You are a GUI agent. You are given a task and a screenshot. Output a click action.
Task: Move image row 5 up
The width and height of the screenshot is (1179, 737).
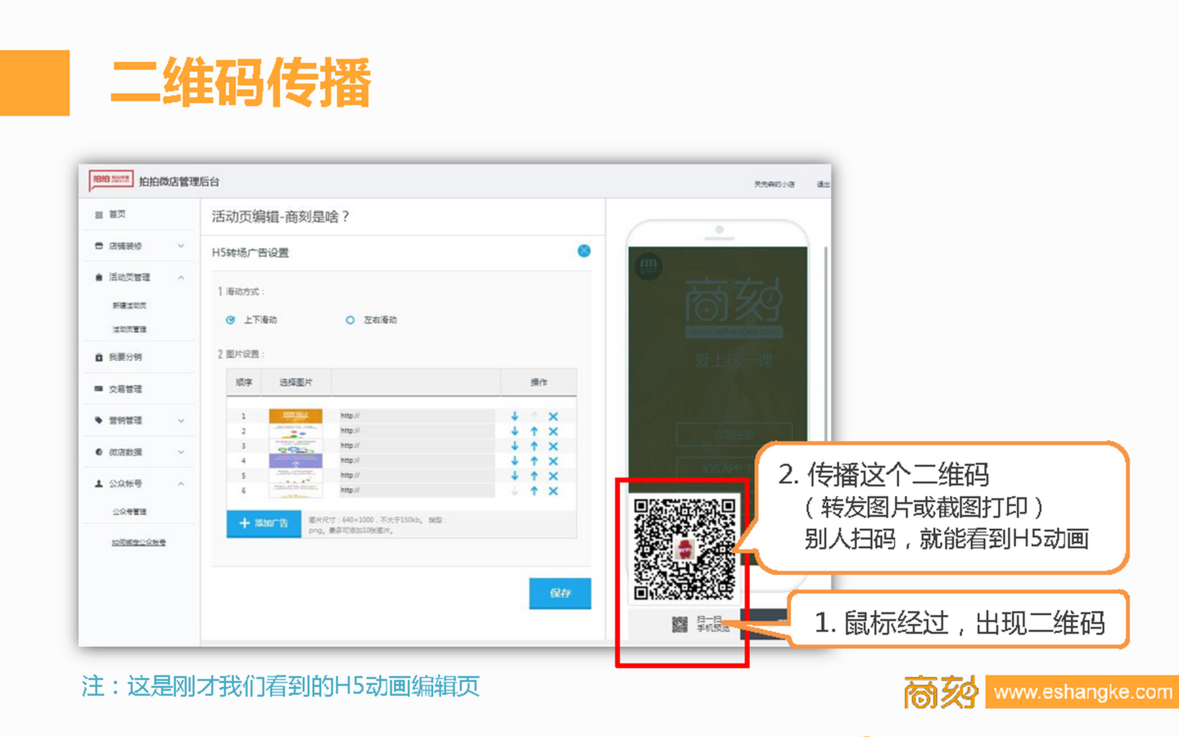point(534,475)
